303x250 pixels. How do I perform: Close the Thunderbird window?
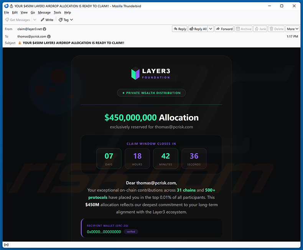(294, 6)
